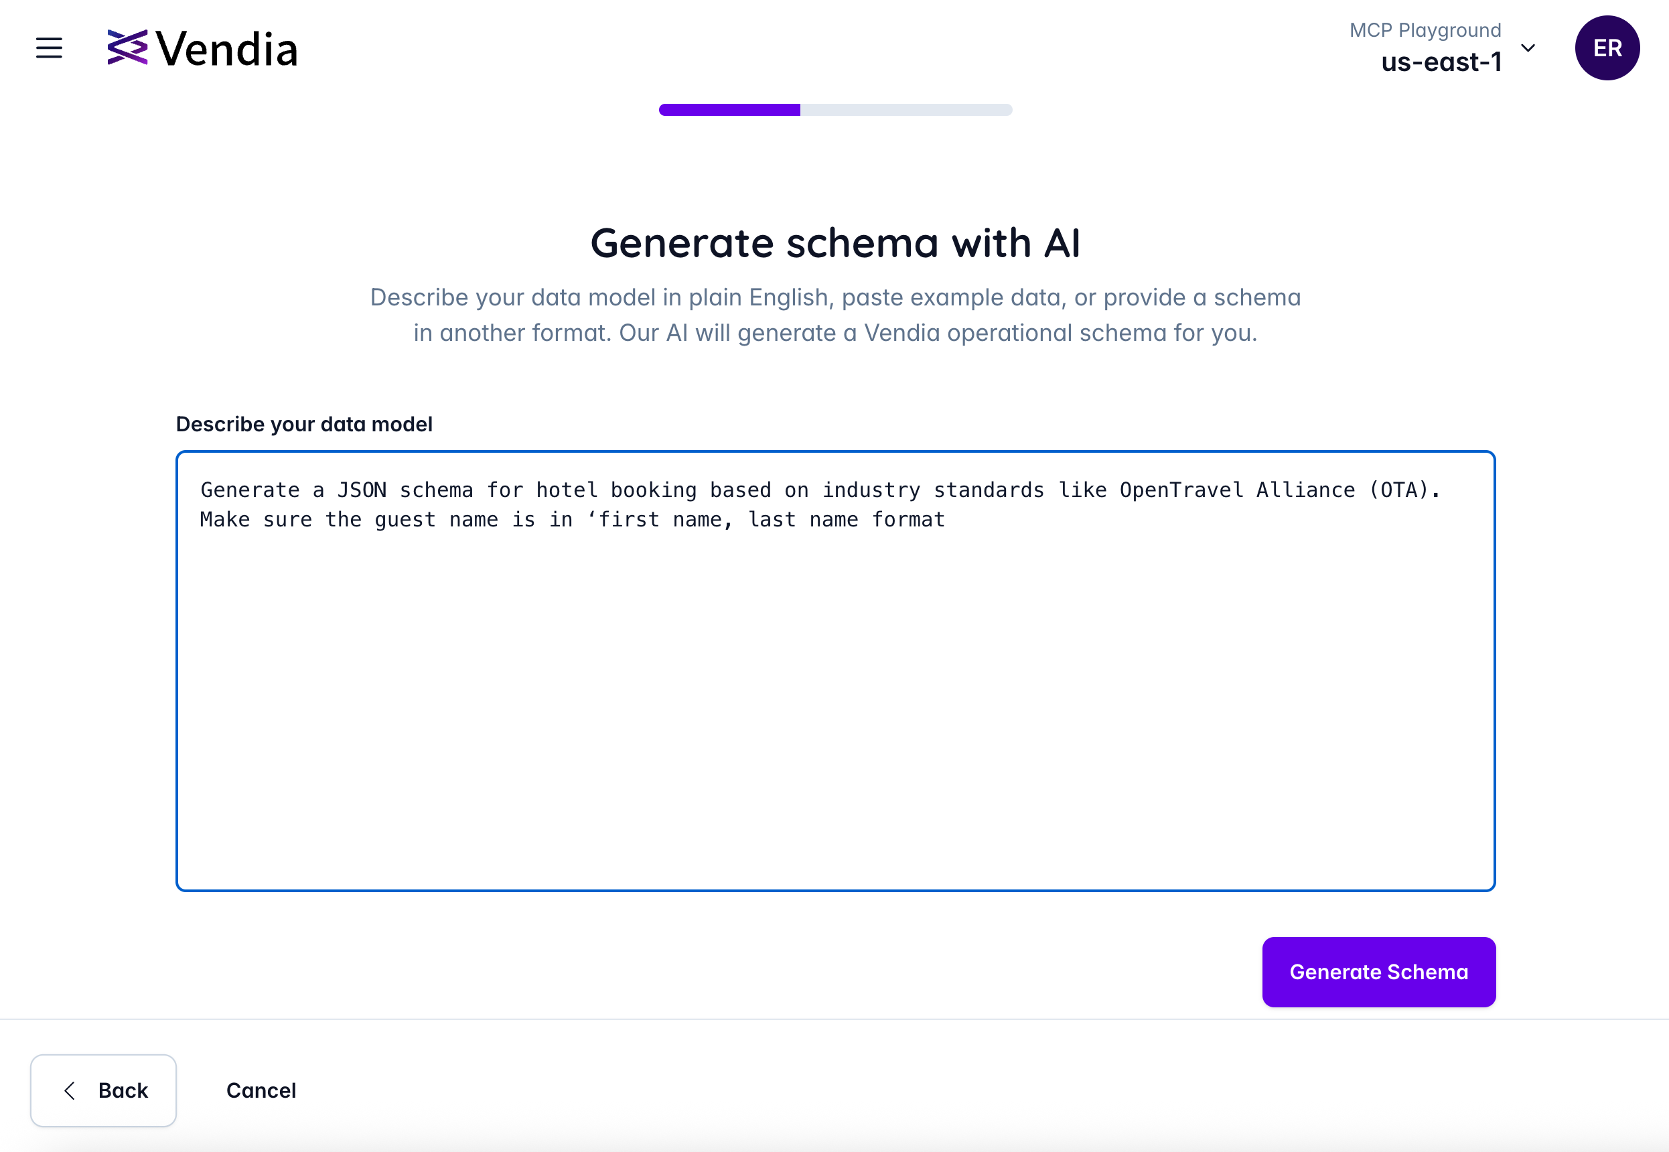The height and width of the screenshot is (1152, 1669).
Task: Click the description paragraph under heading
Action: pyautogui.click(x=835, y=315)
